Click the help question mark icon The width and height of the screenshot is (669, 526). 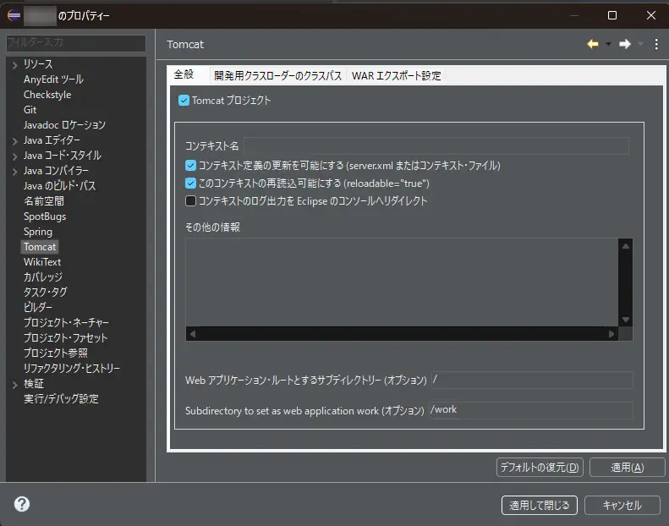click(22, 504)
